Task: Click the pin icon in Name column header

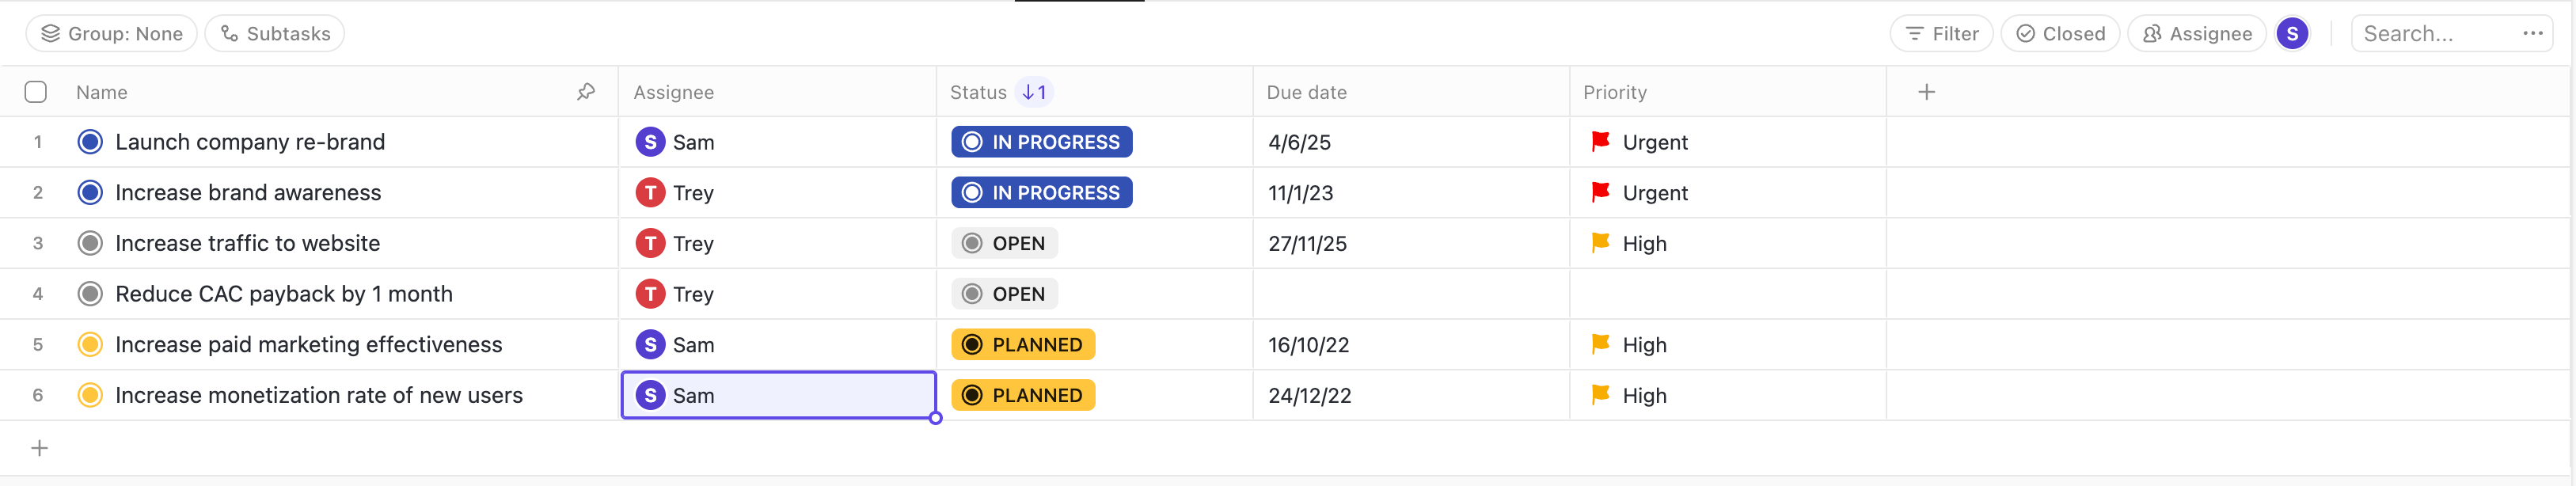Action: 586,92
